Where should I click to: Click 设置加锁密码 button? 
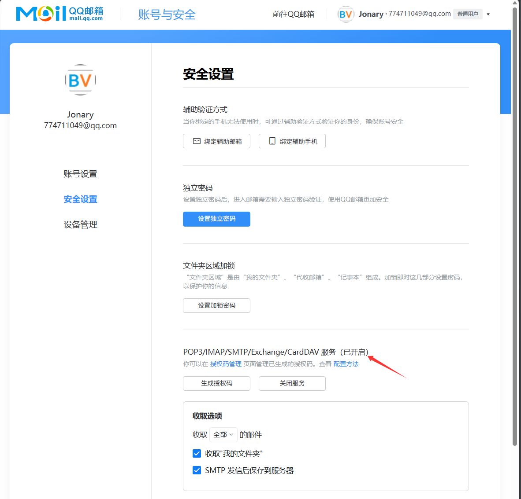point(216,305)
